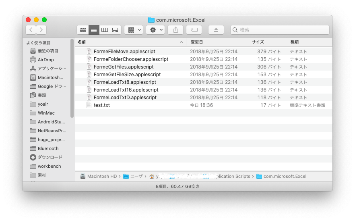
Task: Click the sidebar vertical scrollbar
Action: coord(72,77)
